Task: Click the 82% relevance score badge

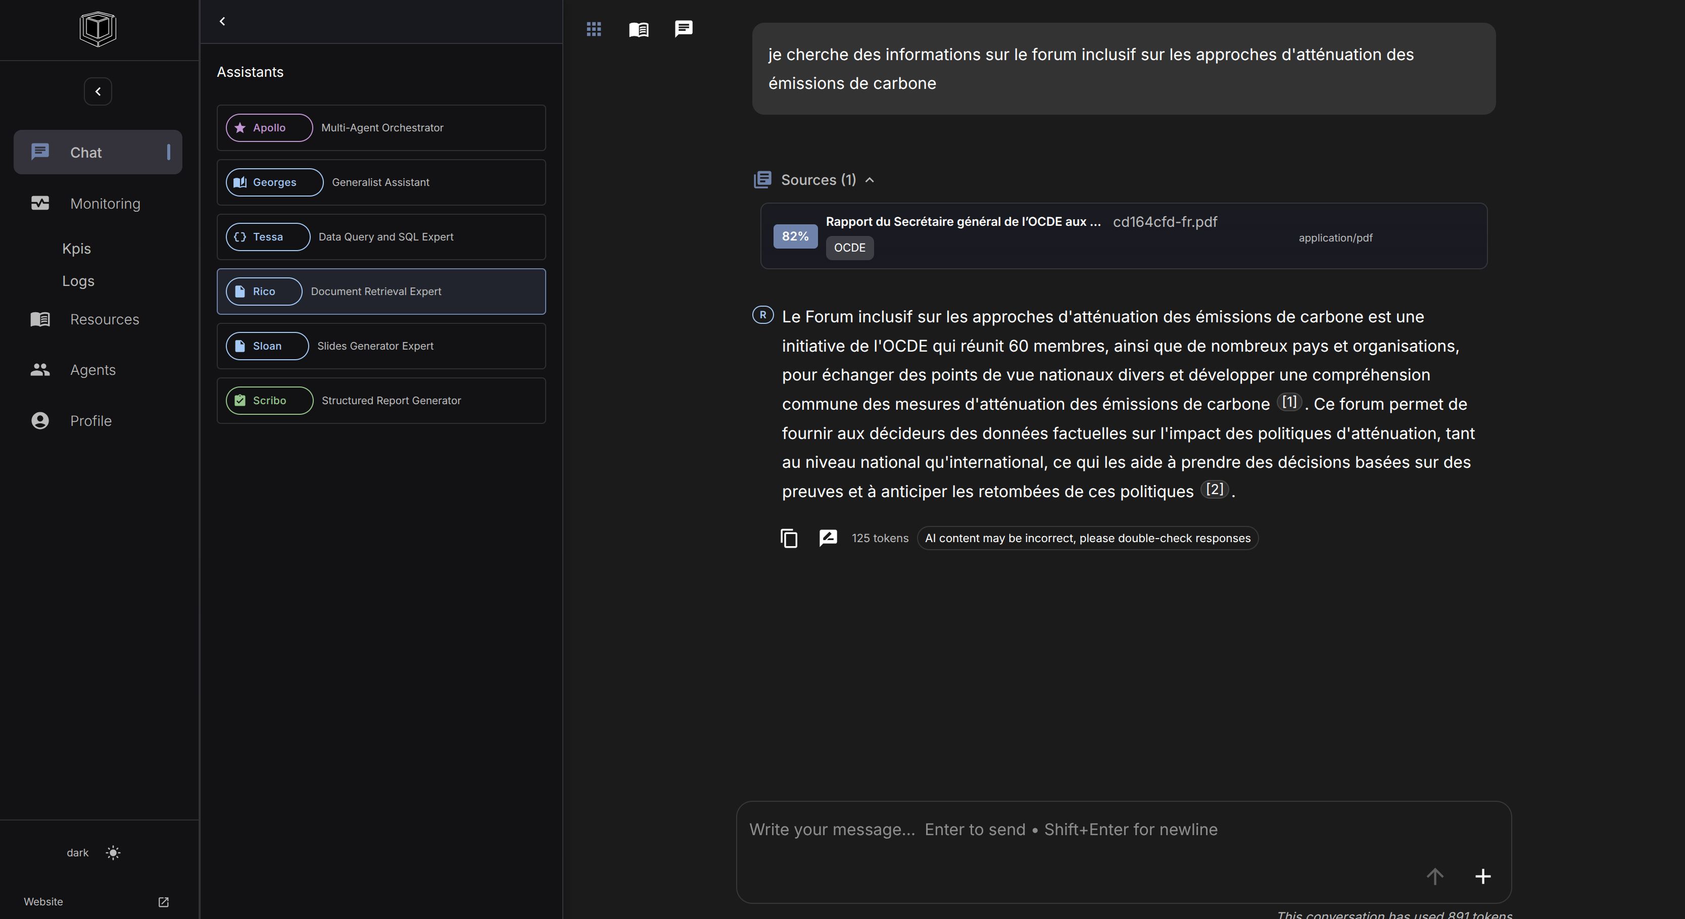Action: 795,236
